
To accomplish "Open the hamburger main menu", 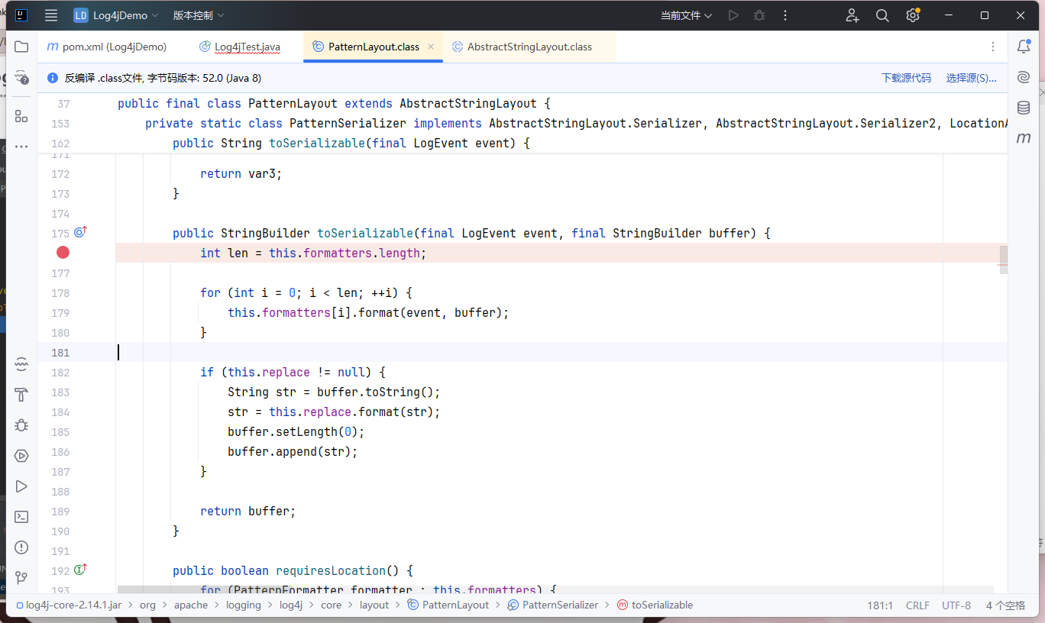I will (51, 15).
